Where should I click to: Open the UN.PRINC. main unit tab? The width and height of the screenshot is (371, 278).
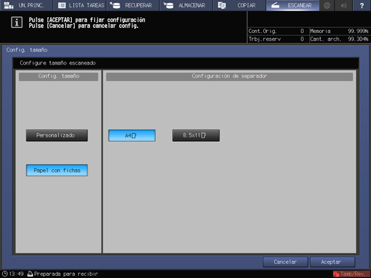27,5
